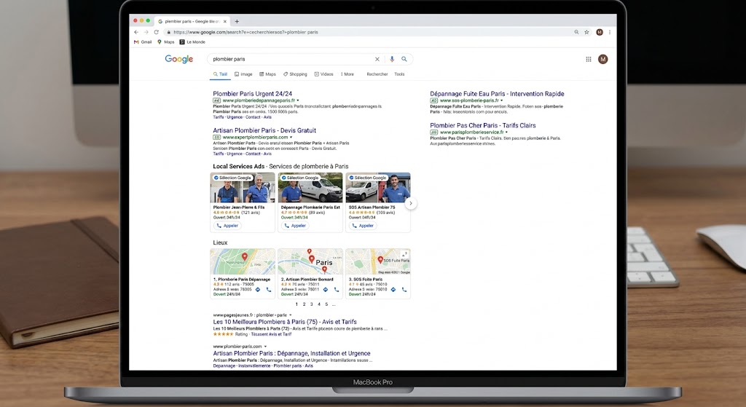746x407 pixels.
Task: Expand dropdown beside plomberiedepannageparis.fr URL
Action: coord(298,100)
